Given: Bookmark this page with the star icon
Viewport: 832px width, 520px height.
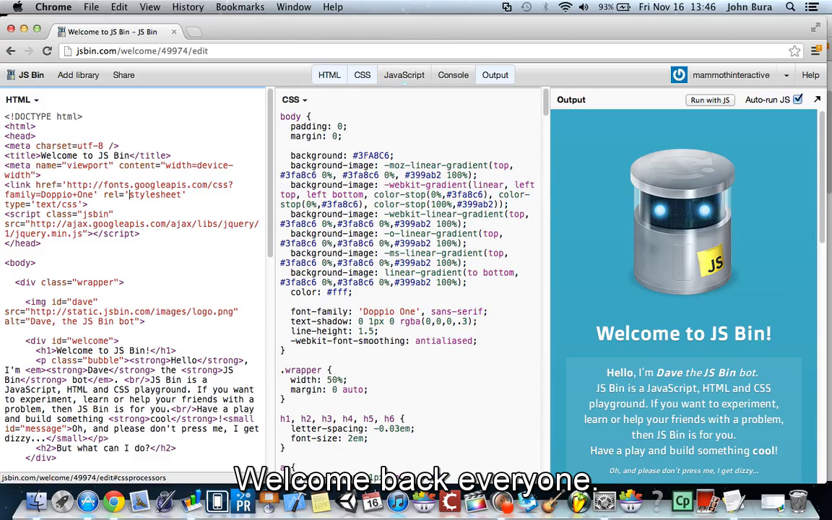Looking at the screenshot, I should point(794,51).
